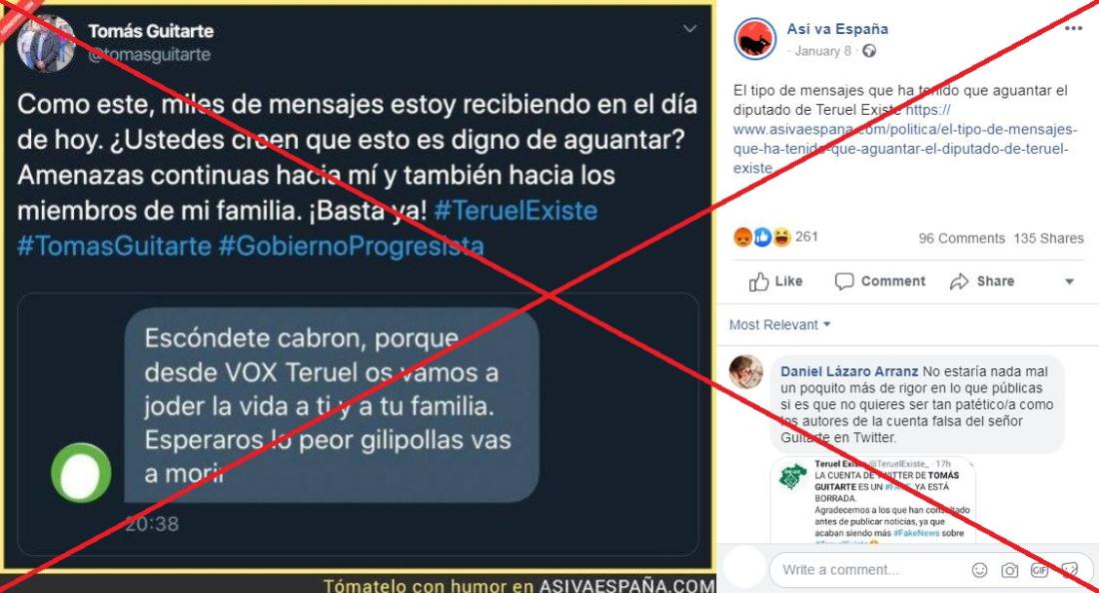Click the #TeruelExiste hashtag

pos(516,211)
